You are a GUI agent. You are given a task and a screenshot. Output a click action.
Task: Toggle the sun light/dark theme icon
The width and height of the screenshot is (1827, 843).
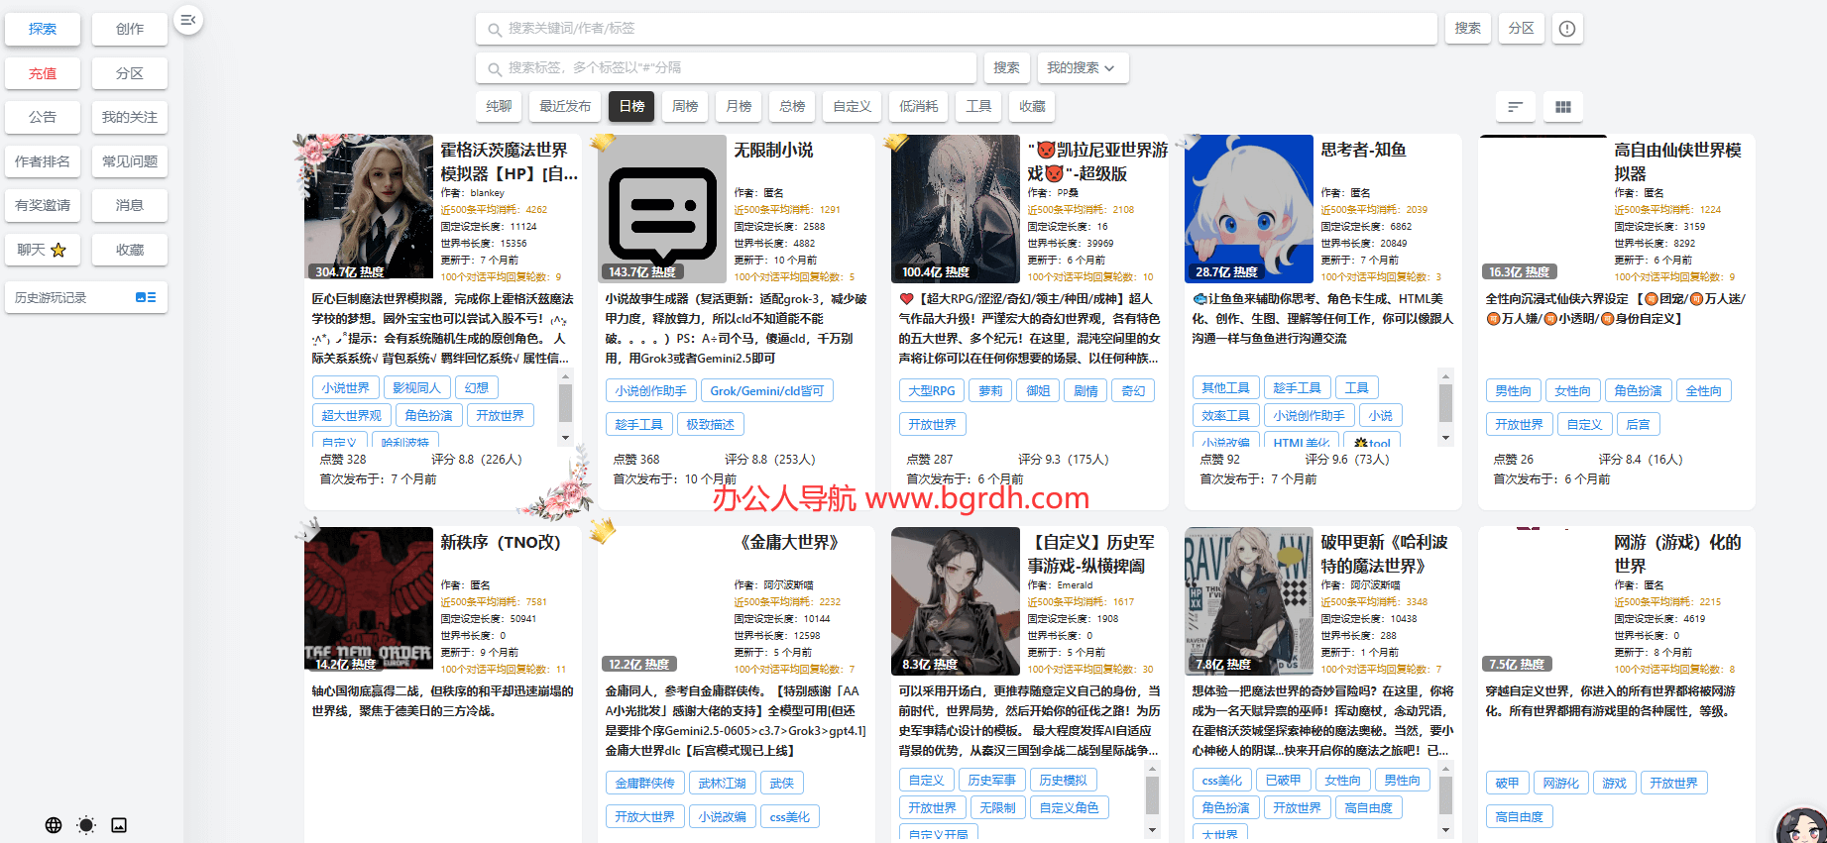click(x=86, y=825)
